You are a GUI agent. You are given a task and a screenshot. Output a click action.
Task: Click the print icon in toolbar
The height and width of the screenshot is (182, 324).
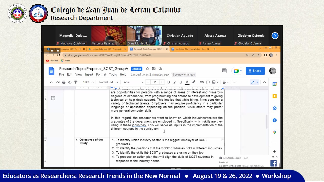(64, 82)
